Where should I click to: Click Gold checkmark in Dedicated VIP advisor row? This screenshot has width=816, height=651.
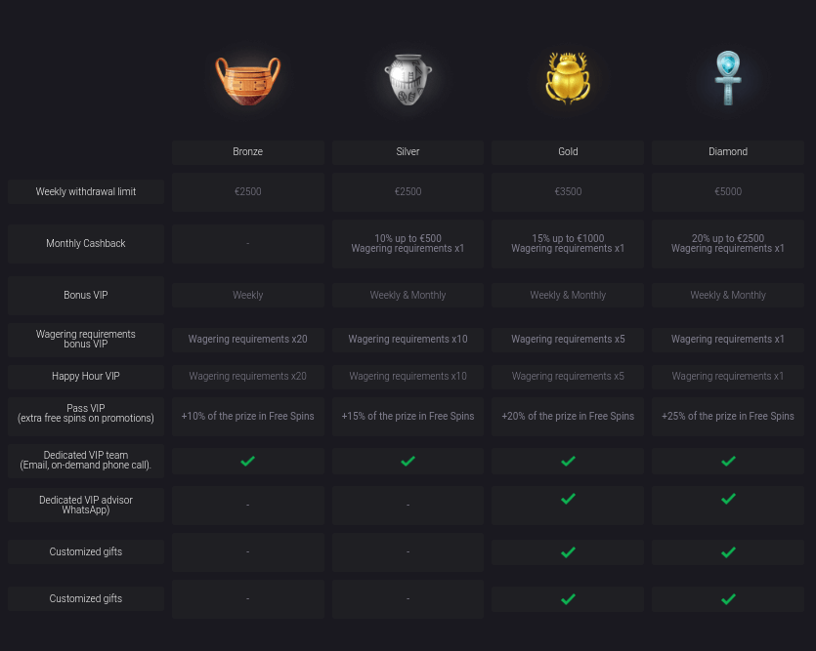click(568, 499)
